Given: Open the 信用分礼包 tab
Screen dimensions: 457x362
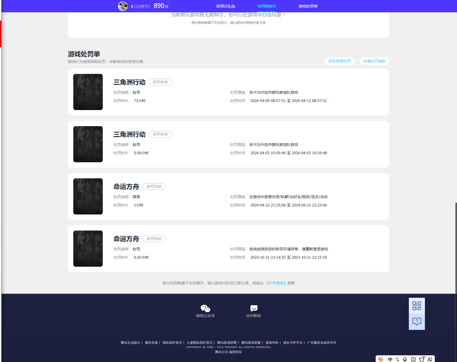Looking at the screenshot, I should tap(226, 6).
